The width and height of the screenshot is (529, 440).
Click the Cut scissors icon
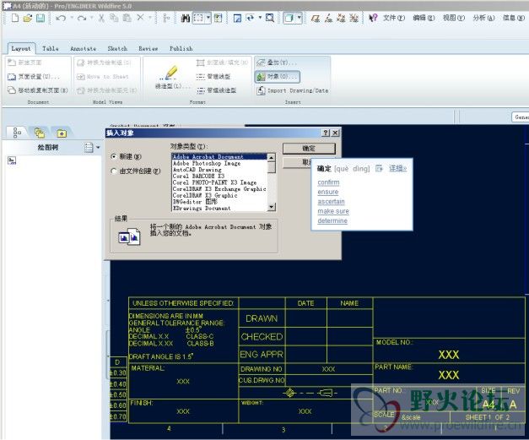pos(101,18)
